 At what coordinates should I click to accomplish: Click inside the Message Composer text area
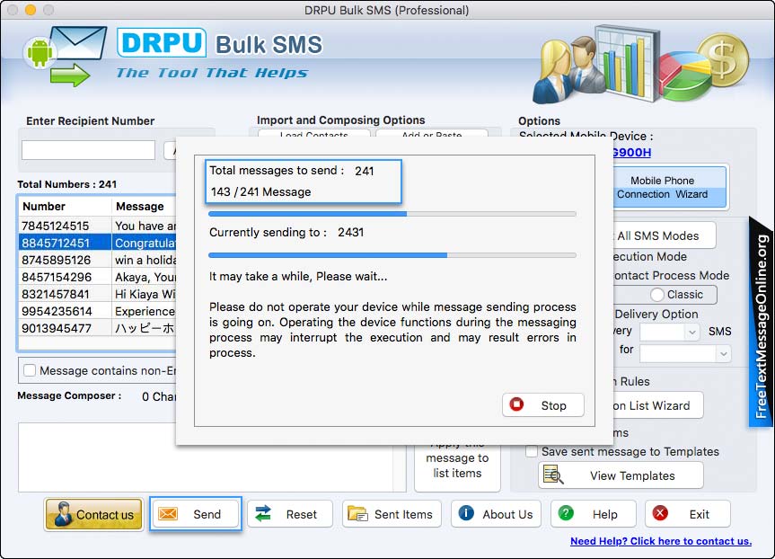coord(207,457)
